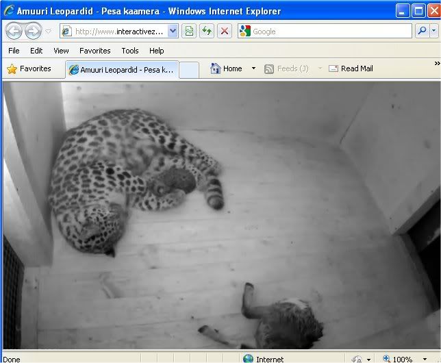441x363 pixels.
Task: Expand command bar overflow chevron
Action: click(437, 63)
